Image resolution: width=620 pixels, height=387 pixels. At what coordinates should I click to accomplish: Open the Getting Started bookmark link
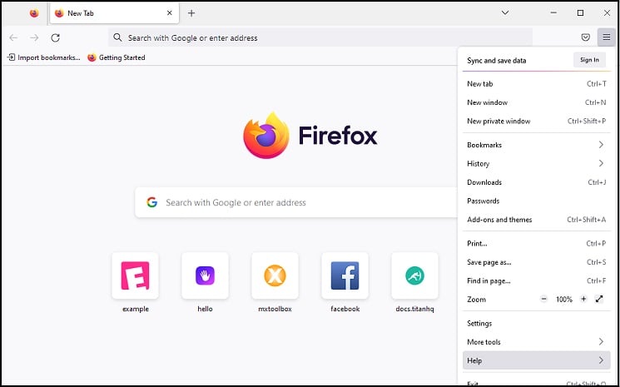click(x=117, y=57)
